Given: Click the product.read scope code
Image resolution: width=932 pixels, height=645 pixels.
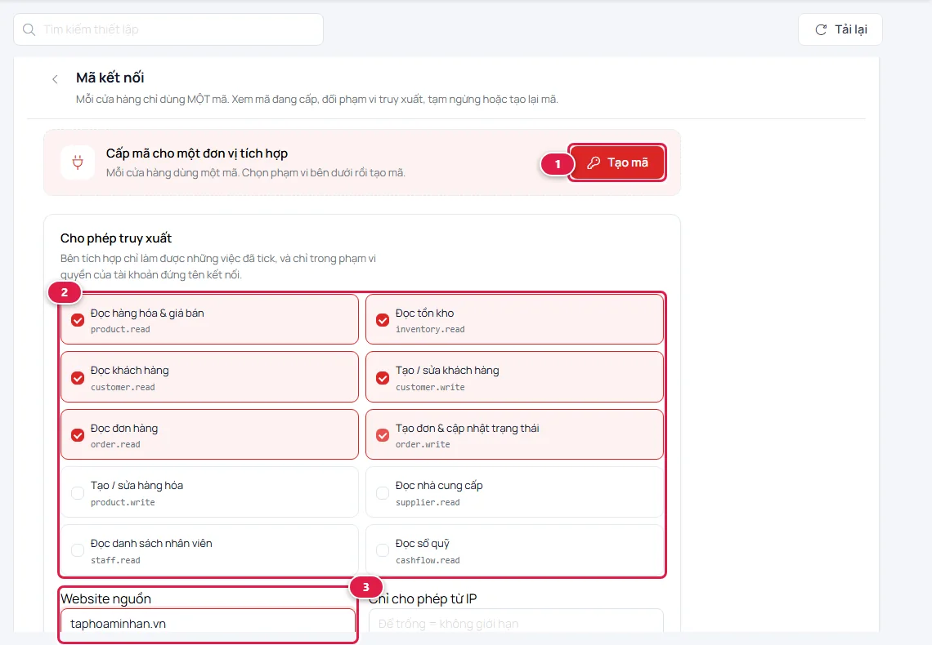Looking at the screenshot, I should [x=120, y=329].
